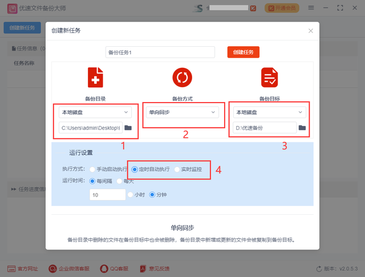
Task: Click the 开通会员 membership button
Action: coord(282,8)
